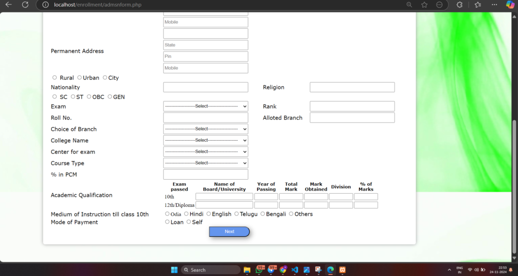Open WhatsApp from the taskbar

tap(260, 270)
